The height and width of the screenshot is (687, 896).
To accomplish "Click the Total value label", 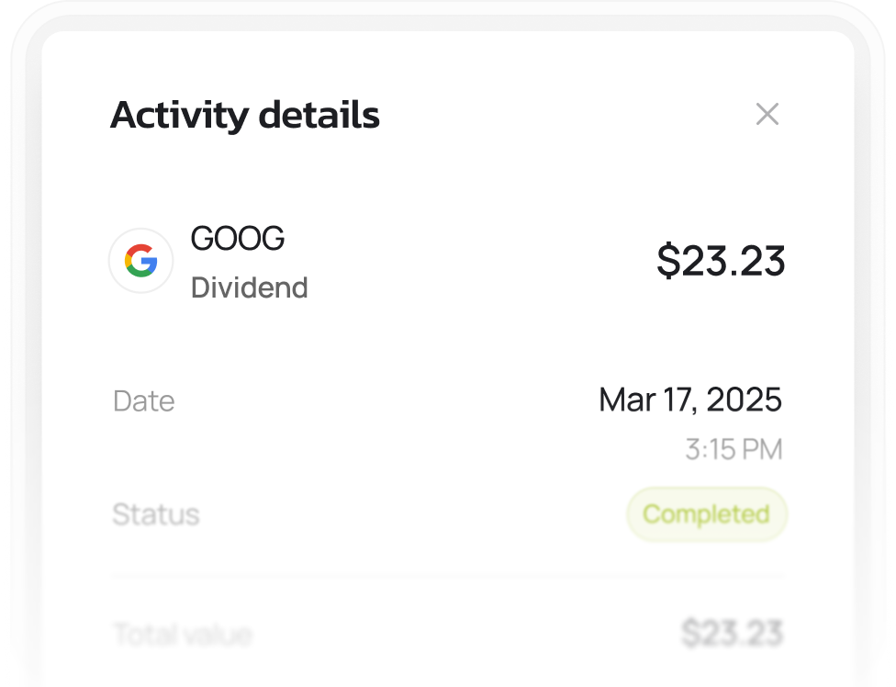I will click(182, 634).
